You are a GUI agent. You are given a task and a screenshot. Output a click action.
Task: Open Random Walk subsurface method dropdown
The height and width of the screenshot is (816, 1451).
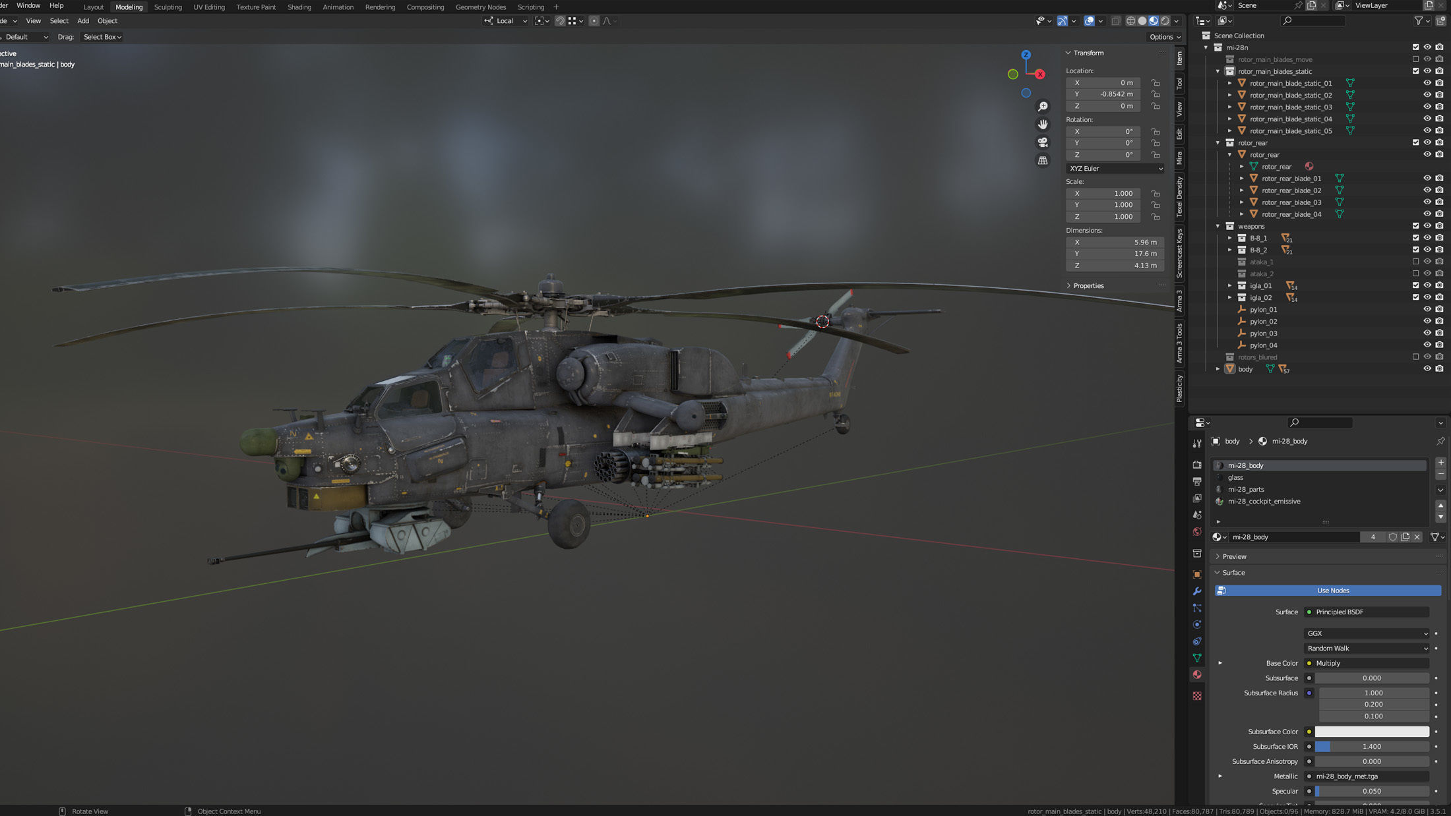[1367, 649]
